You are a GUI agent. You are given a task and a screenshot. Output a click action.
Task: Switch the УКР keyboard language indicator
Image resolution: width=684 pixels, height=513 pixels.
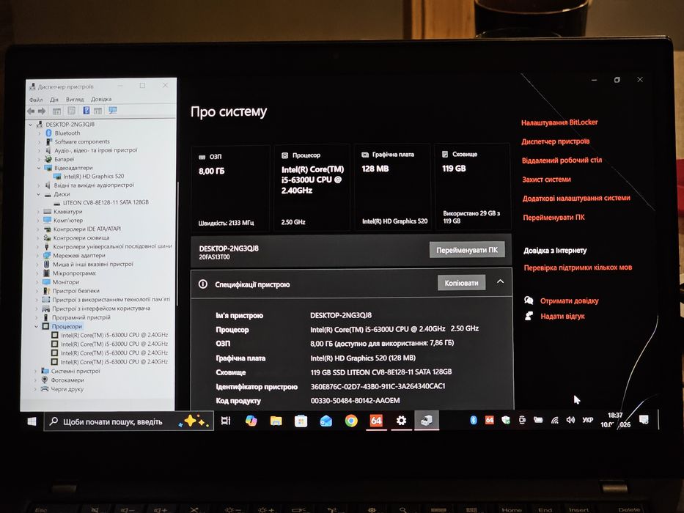click(x=587, y=420)
